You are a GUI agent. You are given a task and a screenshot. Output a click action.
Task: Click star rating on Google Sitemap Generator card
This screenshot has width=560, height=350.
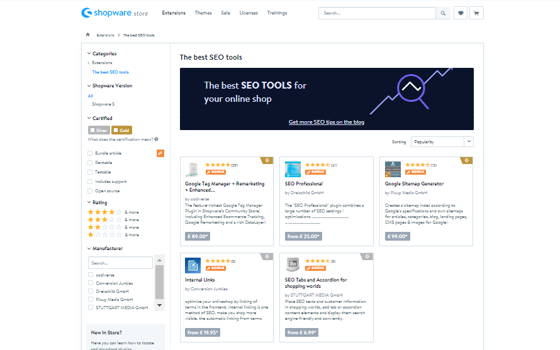point(418,165)
